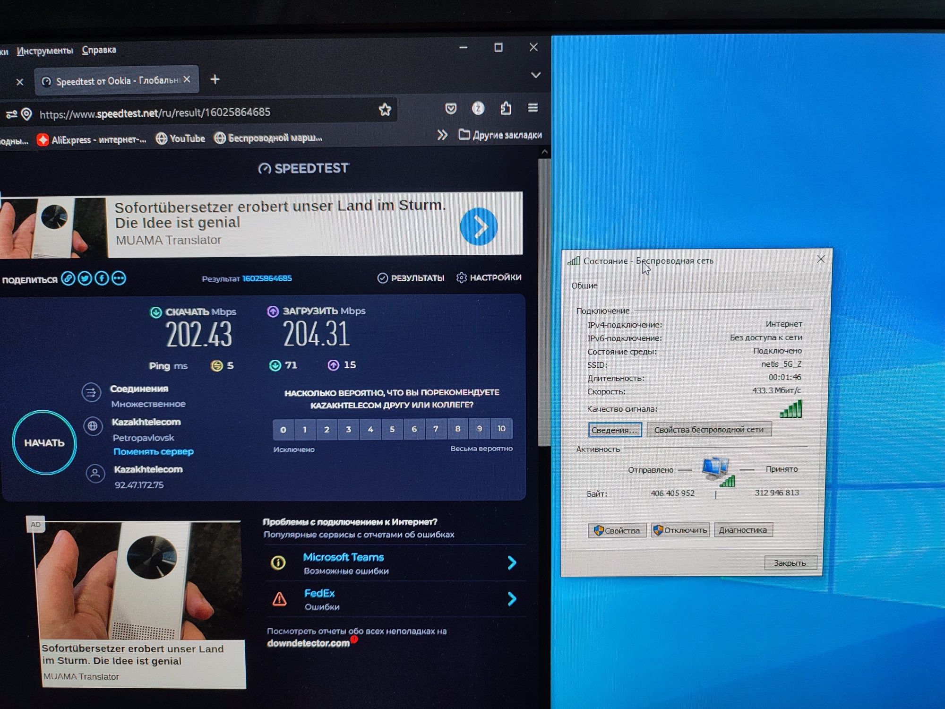The image size is (945, 709).
Task: Expand the list all tabs chevron
Action: click(535, 75)
